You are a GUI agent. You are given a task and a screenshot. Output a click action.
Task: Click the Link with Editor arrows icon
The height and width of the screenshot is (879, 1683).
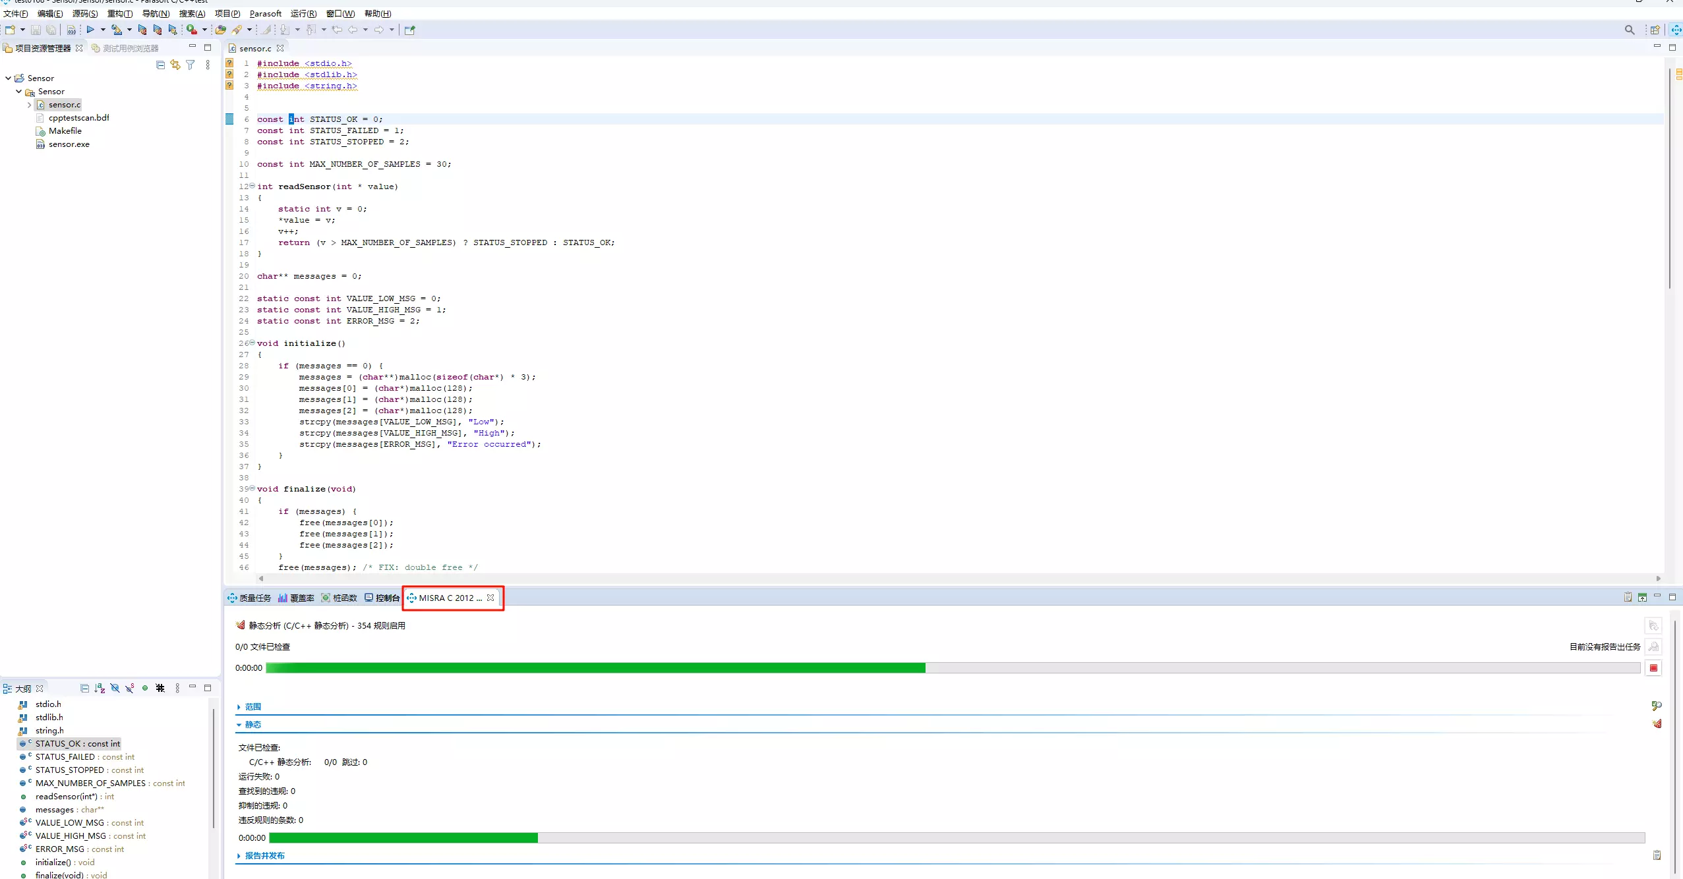(175, 65)
